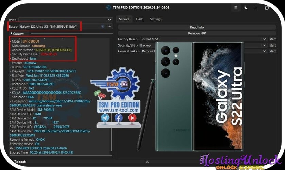Open the Flash tab

click(139, 19)
